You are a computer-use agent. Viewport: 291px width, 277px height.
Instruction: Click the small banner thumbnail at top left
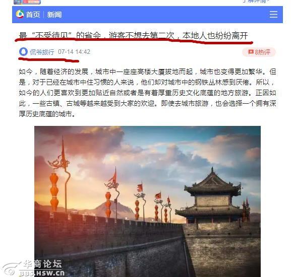pyautogui.click(x=27, y=2)
